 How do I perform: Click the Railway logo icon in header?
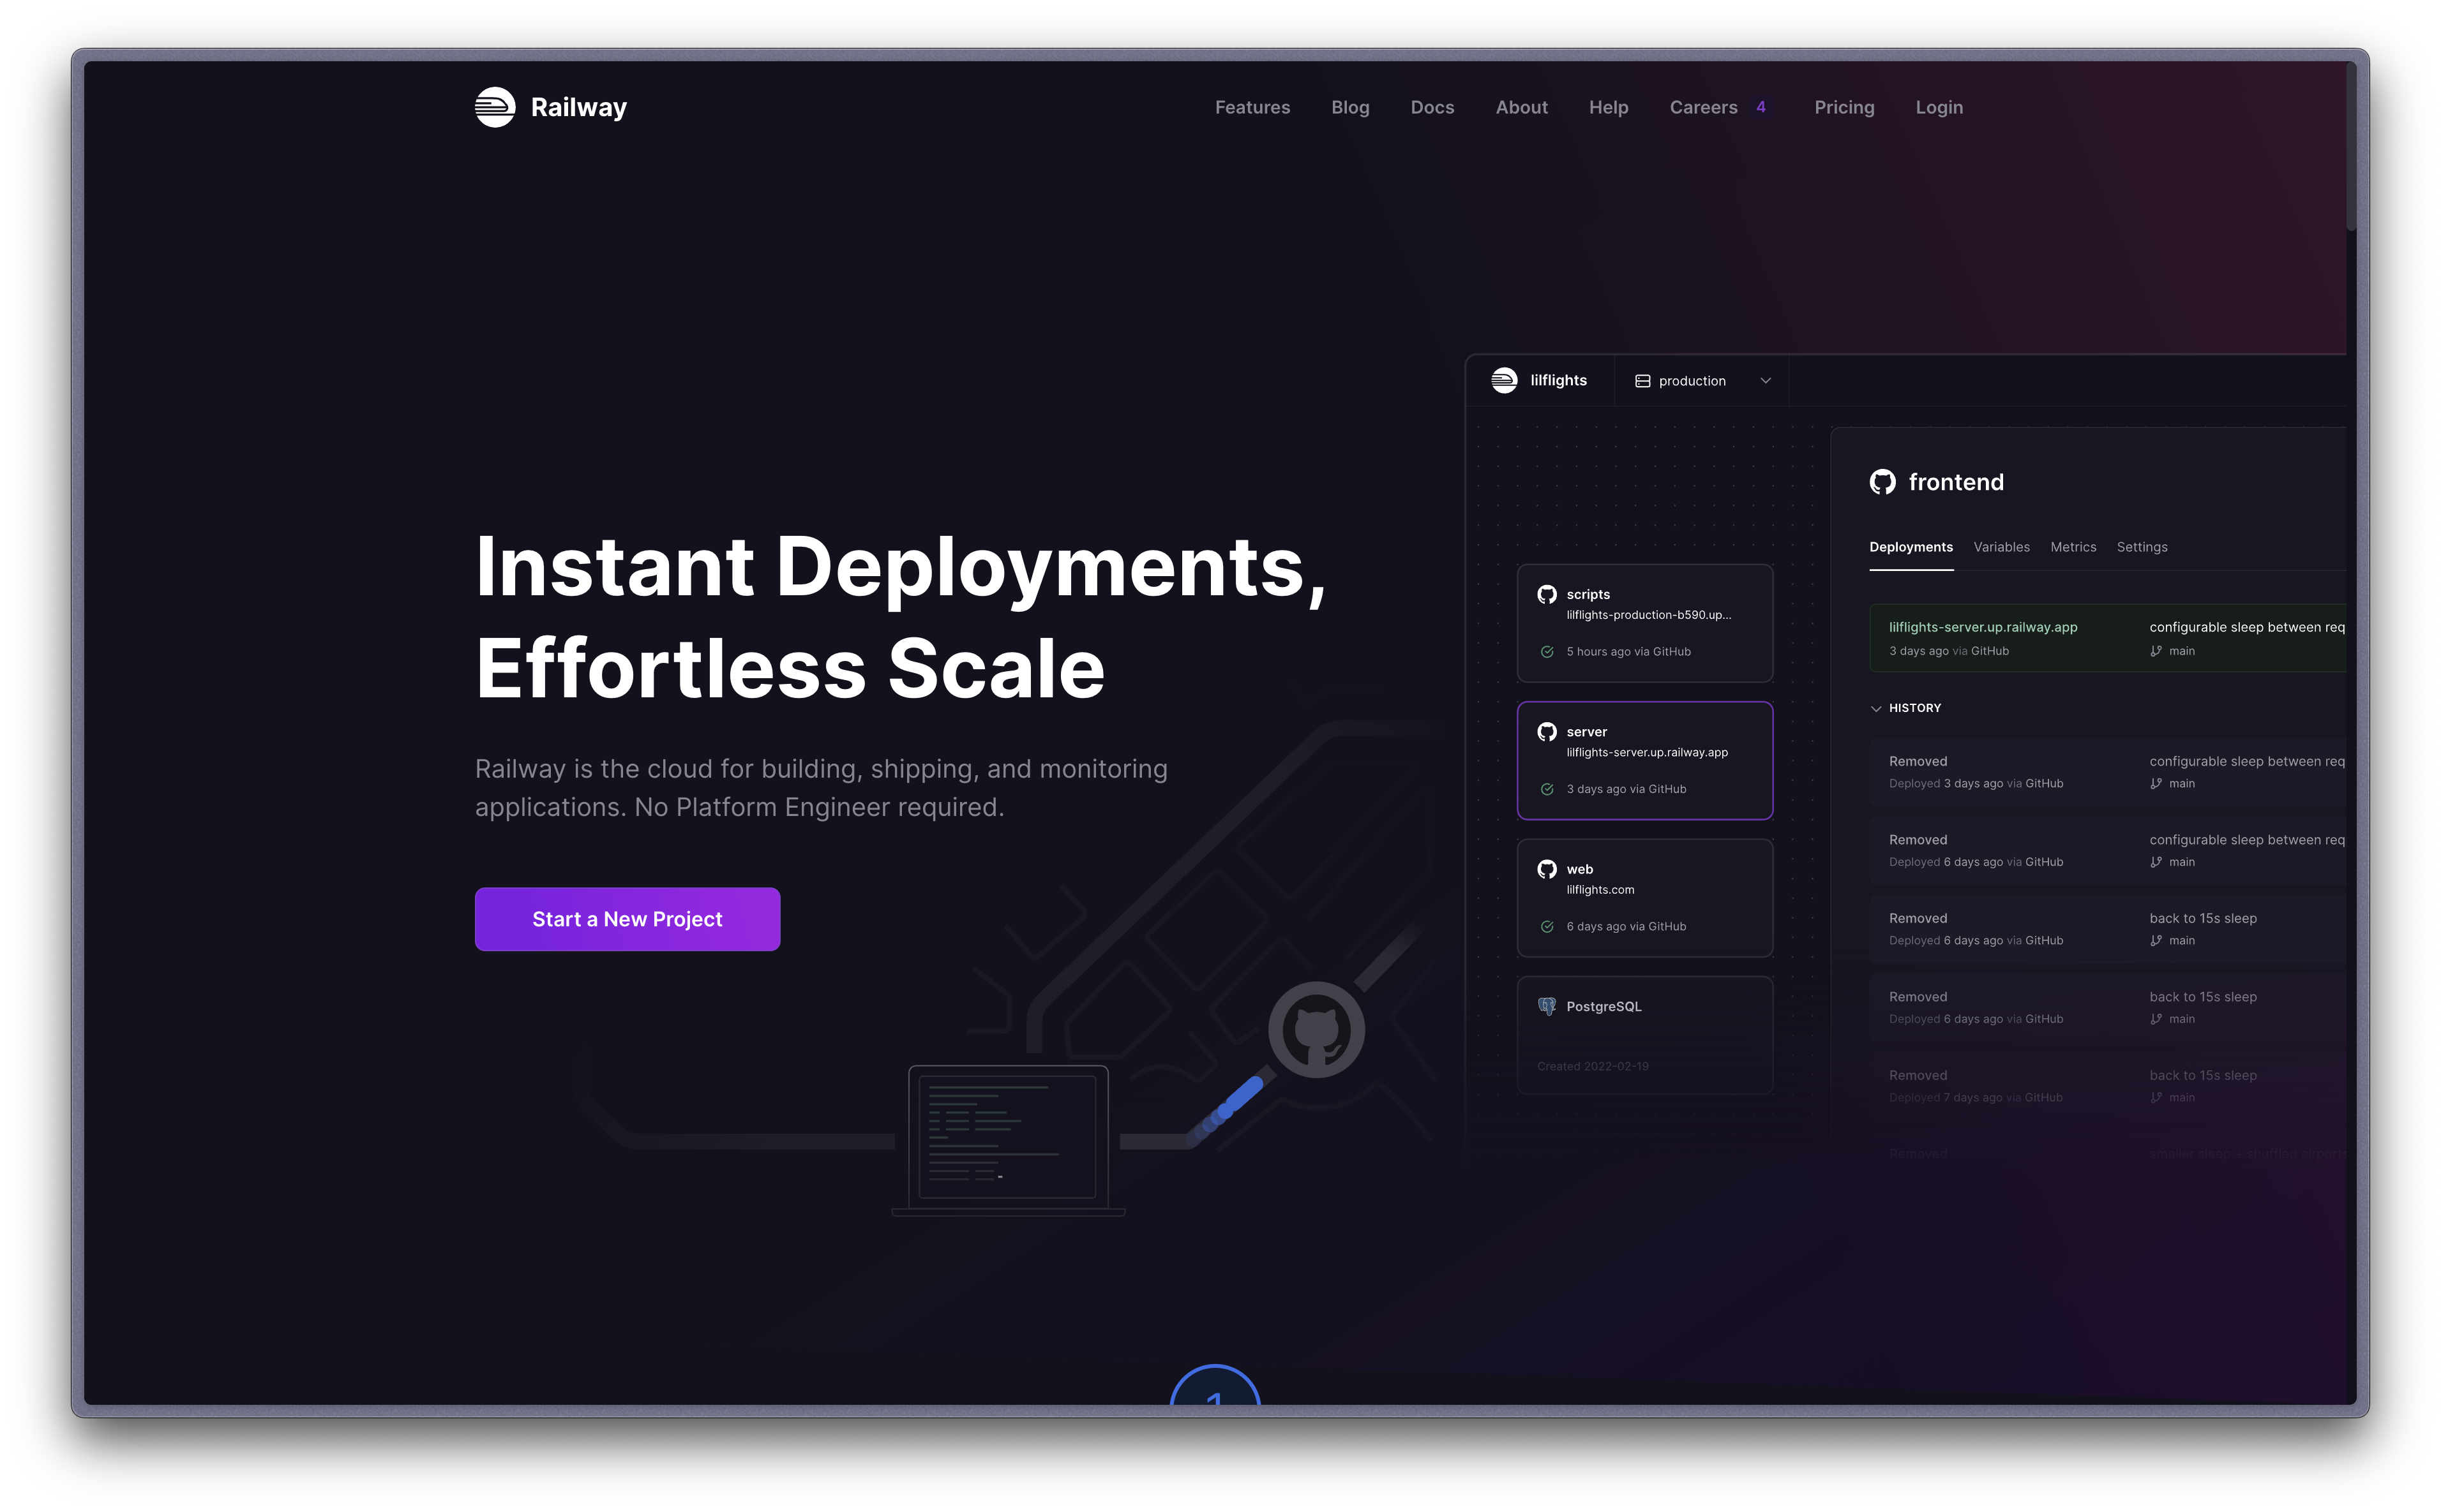pos(494,107)
